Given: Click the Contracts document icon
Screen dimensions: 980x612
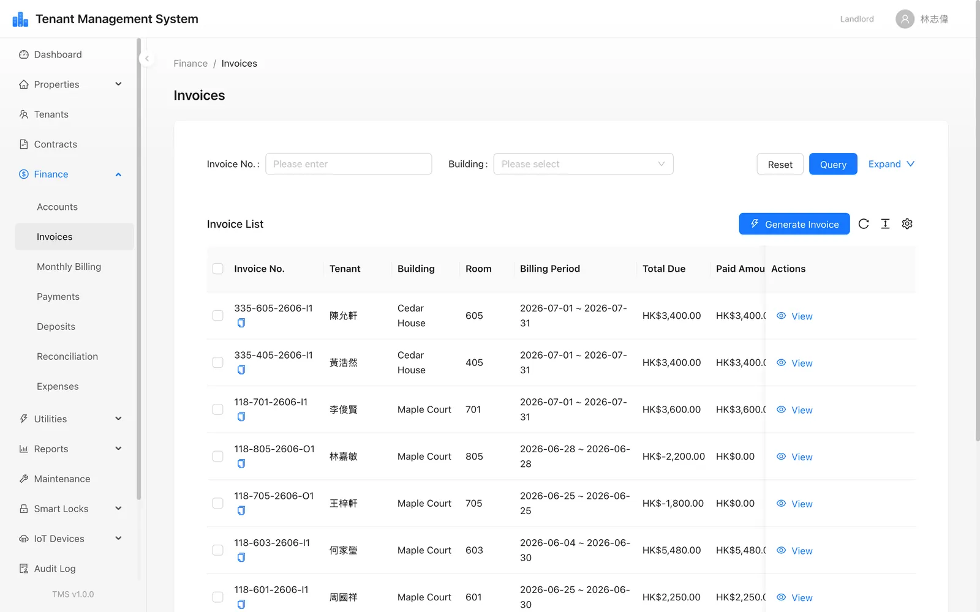Looking at the screenshot, I should click(x=24, y=144).
